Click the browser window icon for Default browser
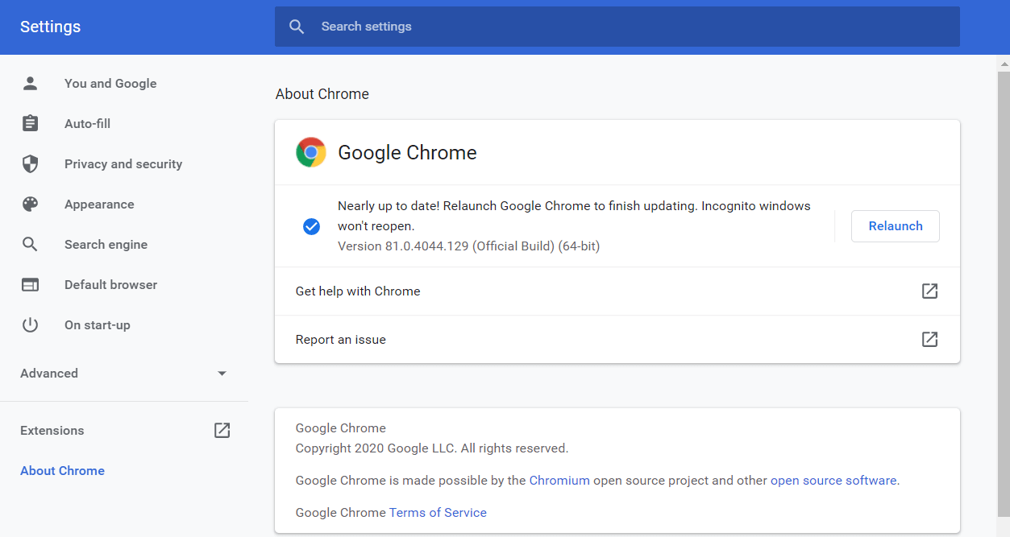The width and height of the screenshot is (1010, 537). pos(30,284)
